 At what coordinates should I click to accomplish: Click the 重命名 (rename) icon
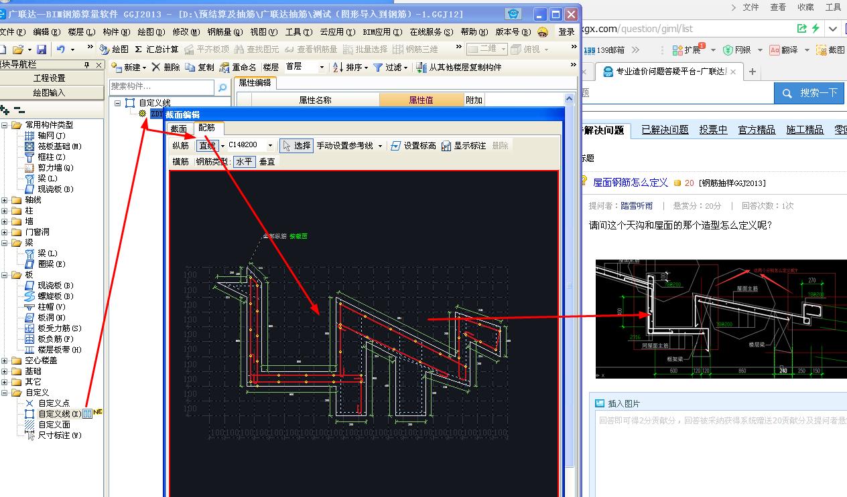(224, 67)
